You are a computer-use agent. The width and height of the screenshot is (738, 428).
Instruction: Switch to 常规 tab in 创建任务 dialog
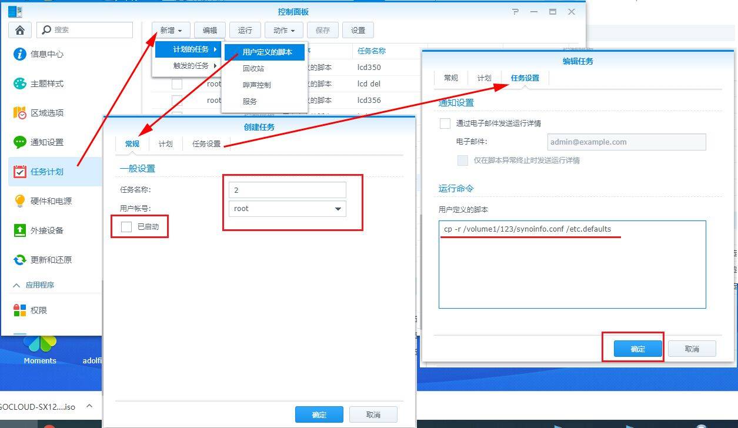coord(132,144)
